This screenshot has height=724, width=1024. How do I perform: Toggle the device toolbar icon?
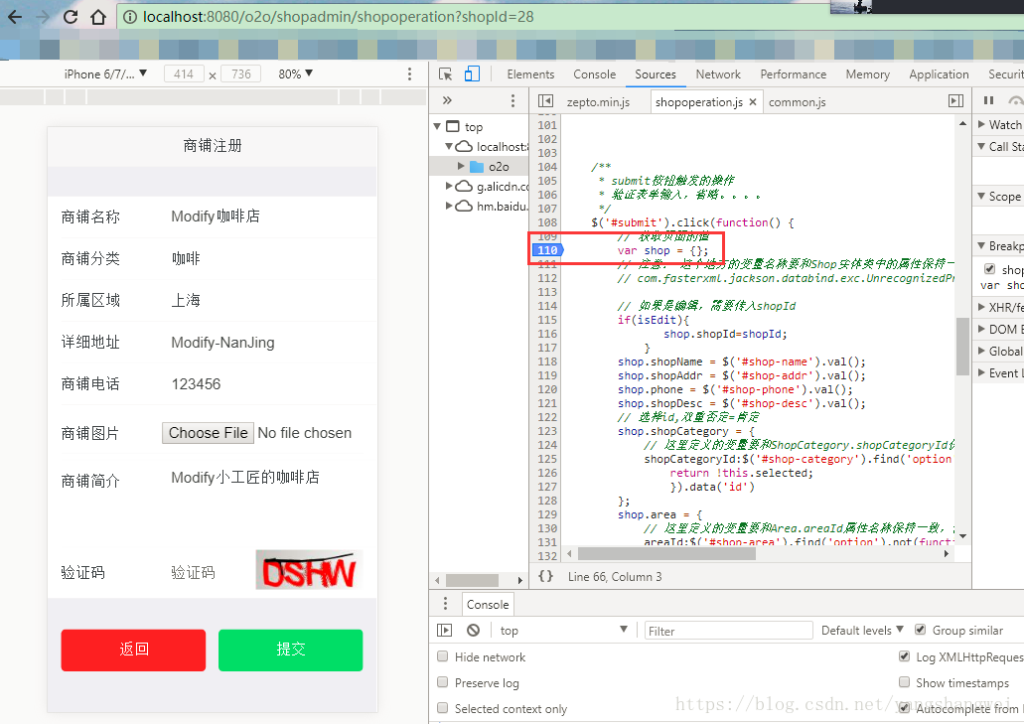pos(471,73)
